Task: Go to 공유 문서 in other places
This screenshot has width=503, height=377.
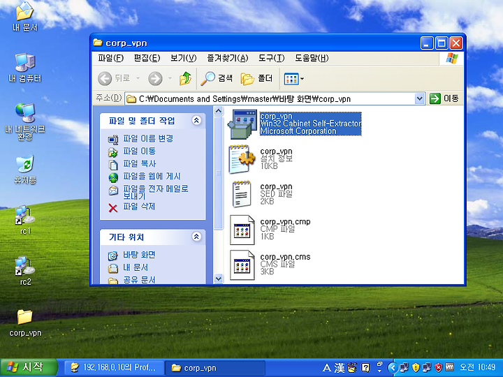Action: [x=139, y=280]
